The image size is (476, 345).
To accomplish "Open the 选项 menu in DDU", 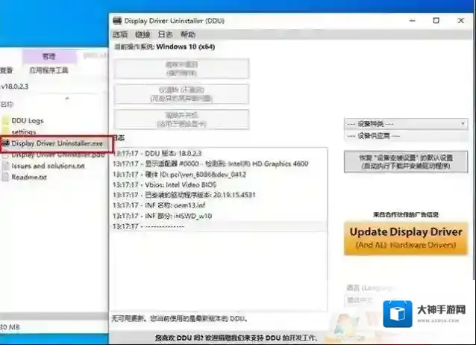I will coord(120,34).
